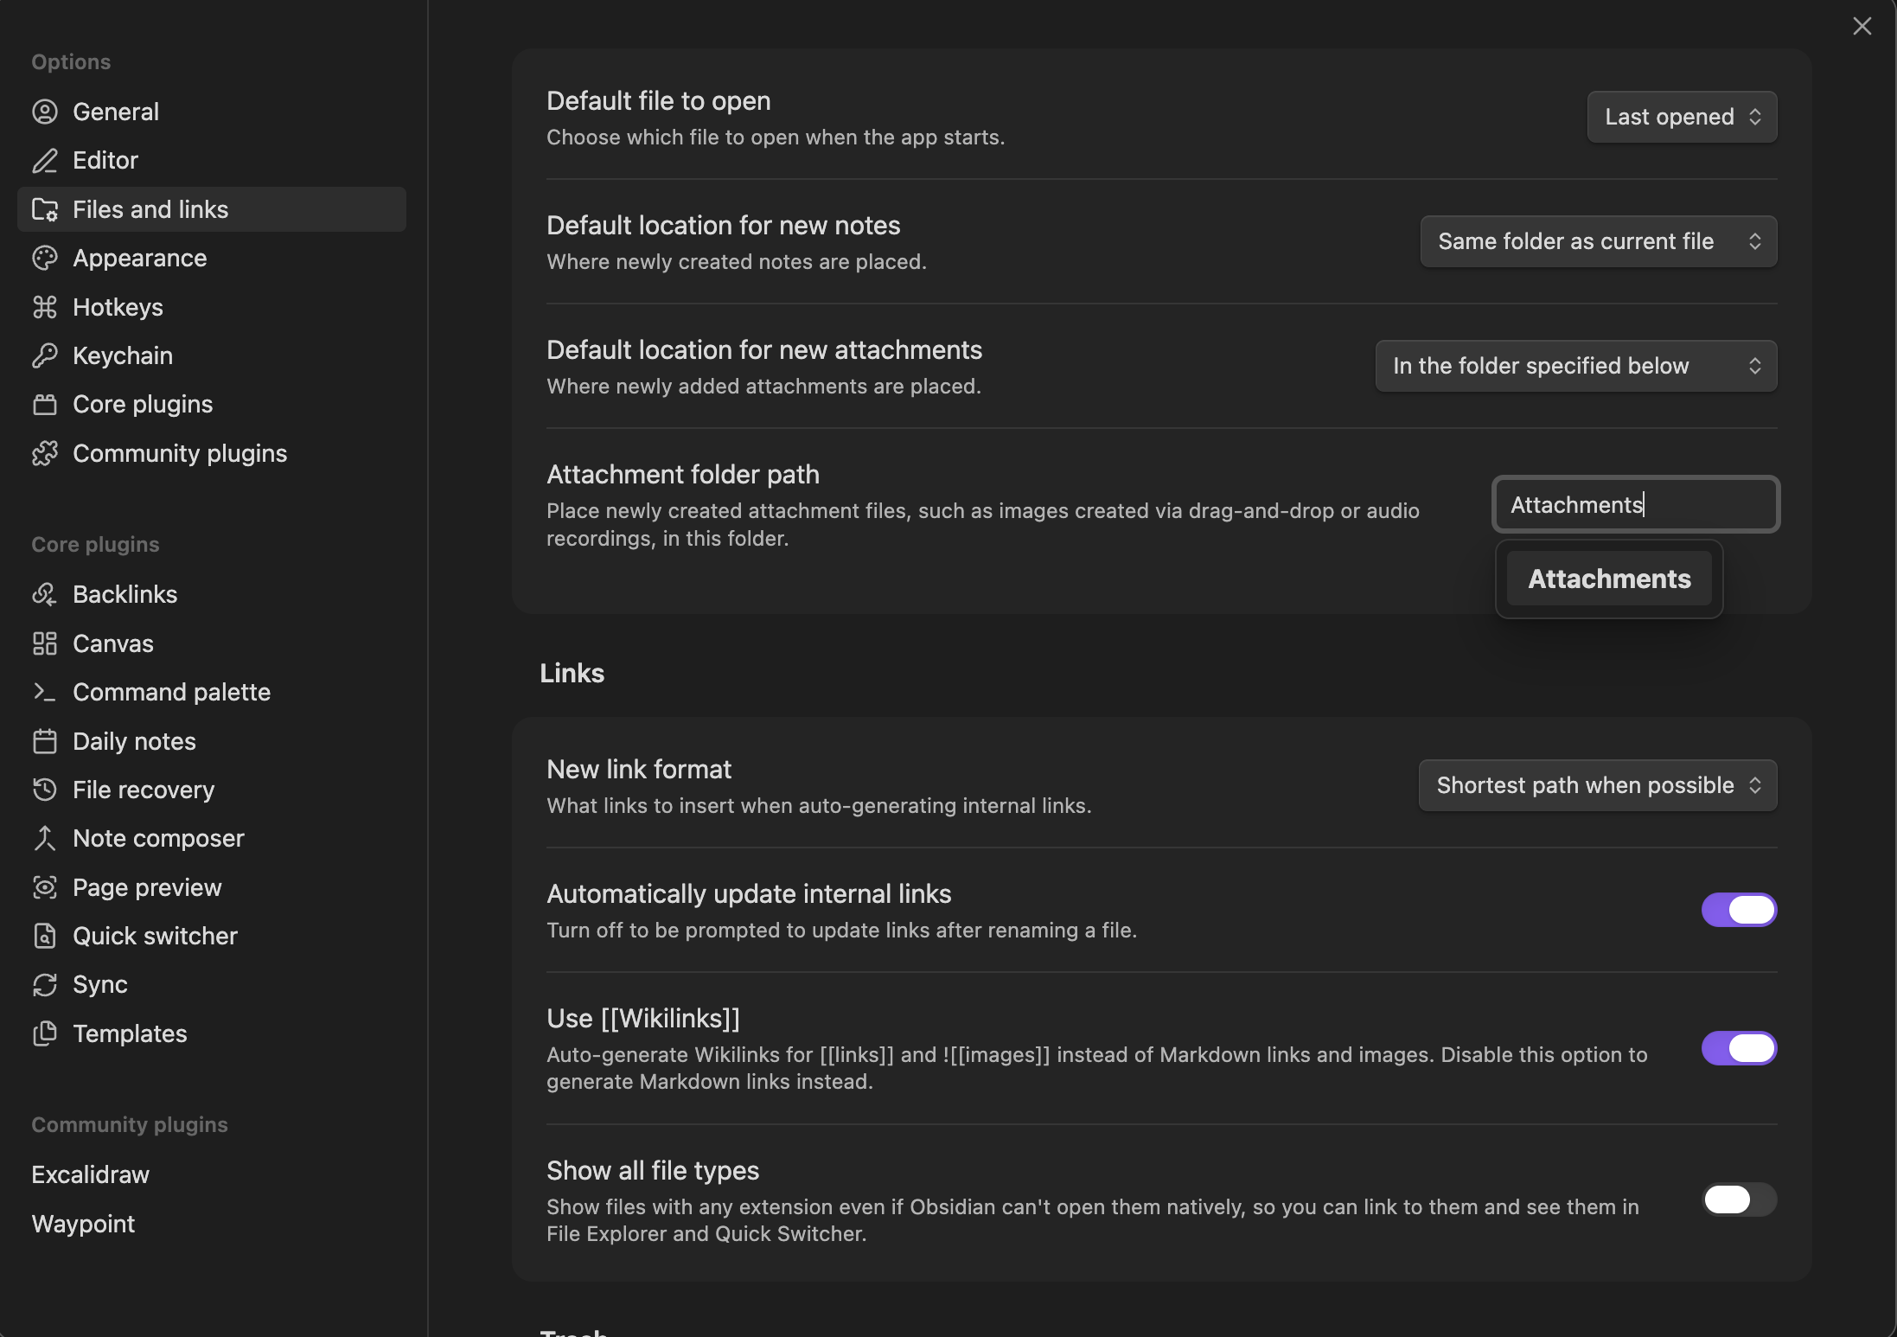
Task: Click the Appearance palette icon
Action: click(x=45, y=258)
